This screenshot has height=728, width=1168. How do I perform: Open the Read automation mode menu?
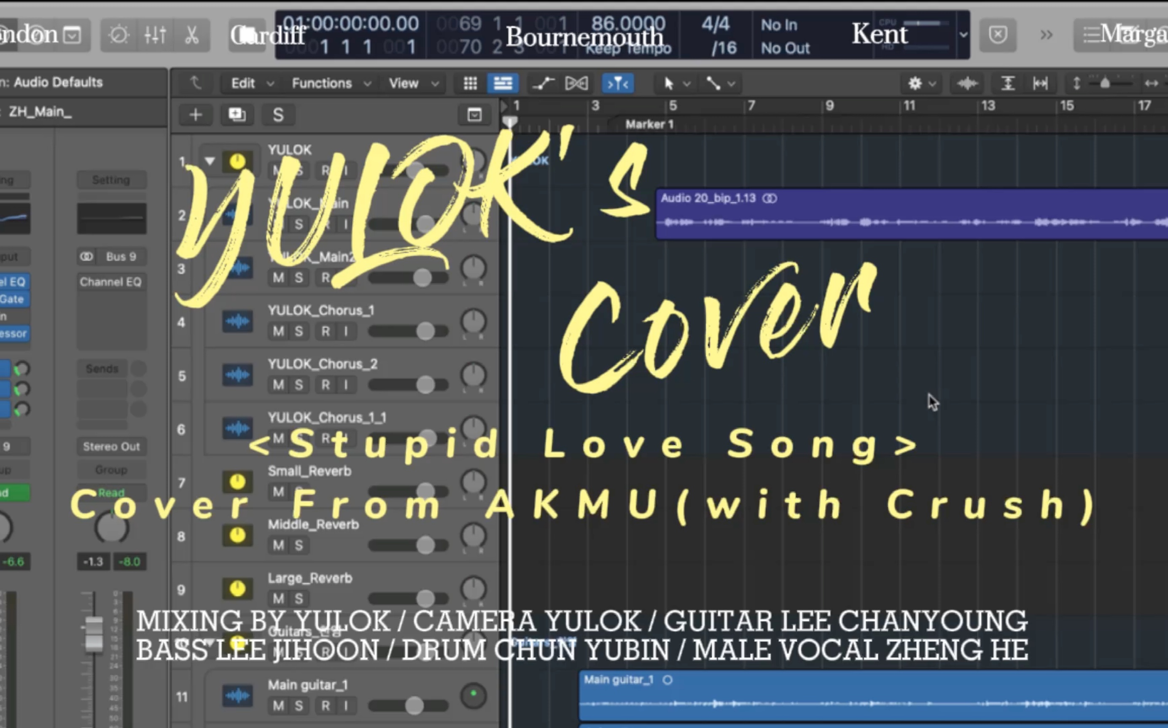pos(111,492)
